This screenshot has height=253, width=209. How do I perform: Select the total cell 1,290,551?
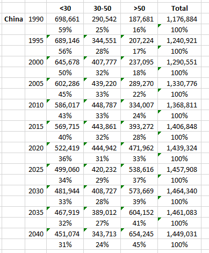tap(179, 62)
